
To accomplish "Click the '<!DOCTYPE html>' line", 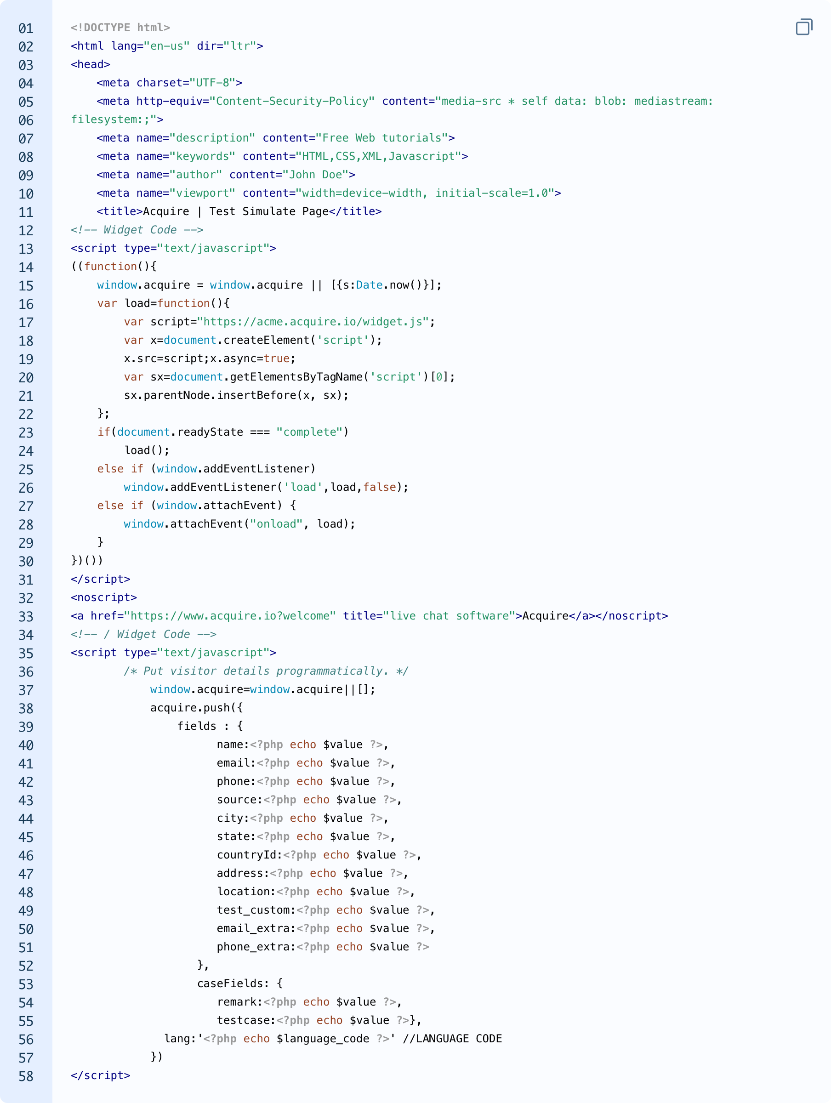I will [120, 28].
